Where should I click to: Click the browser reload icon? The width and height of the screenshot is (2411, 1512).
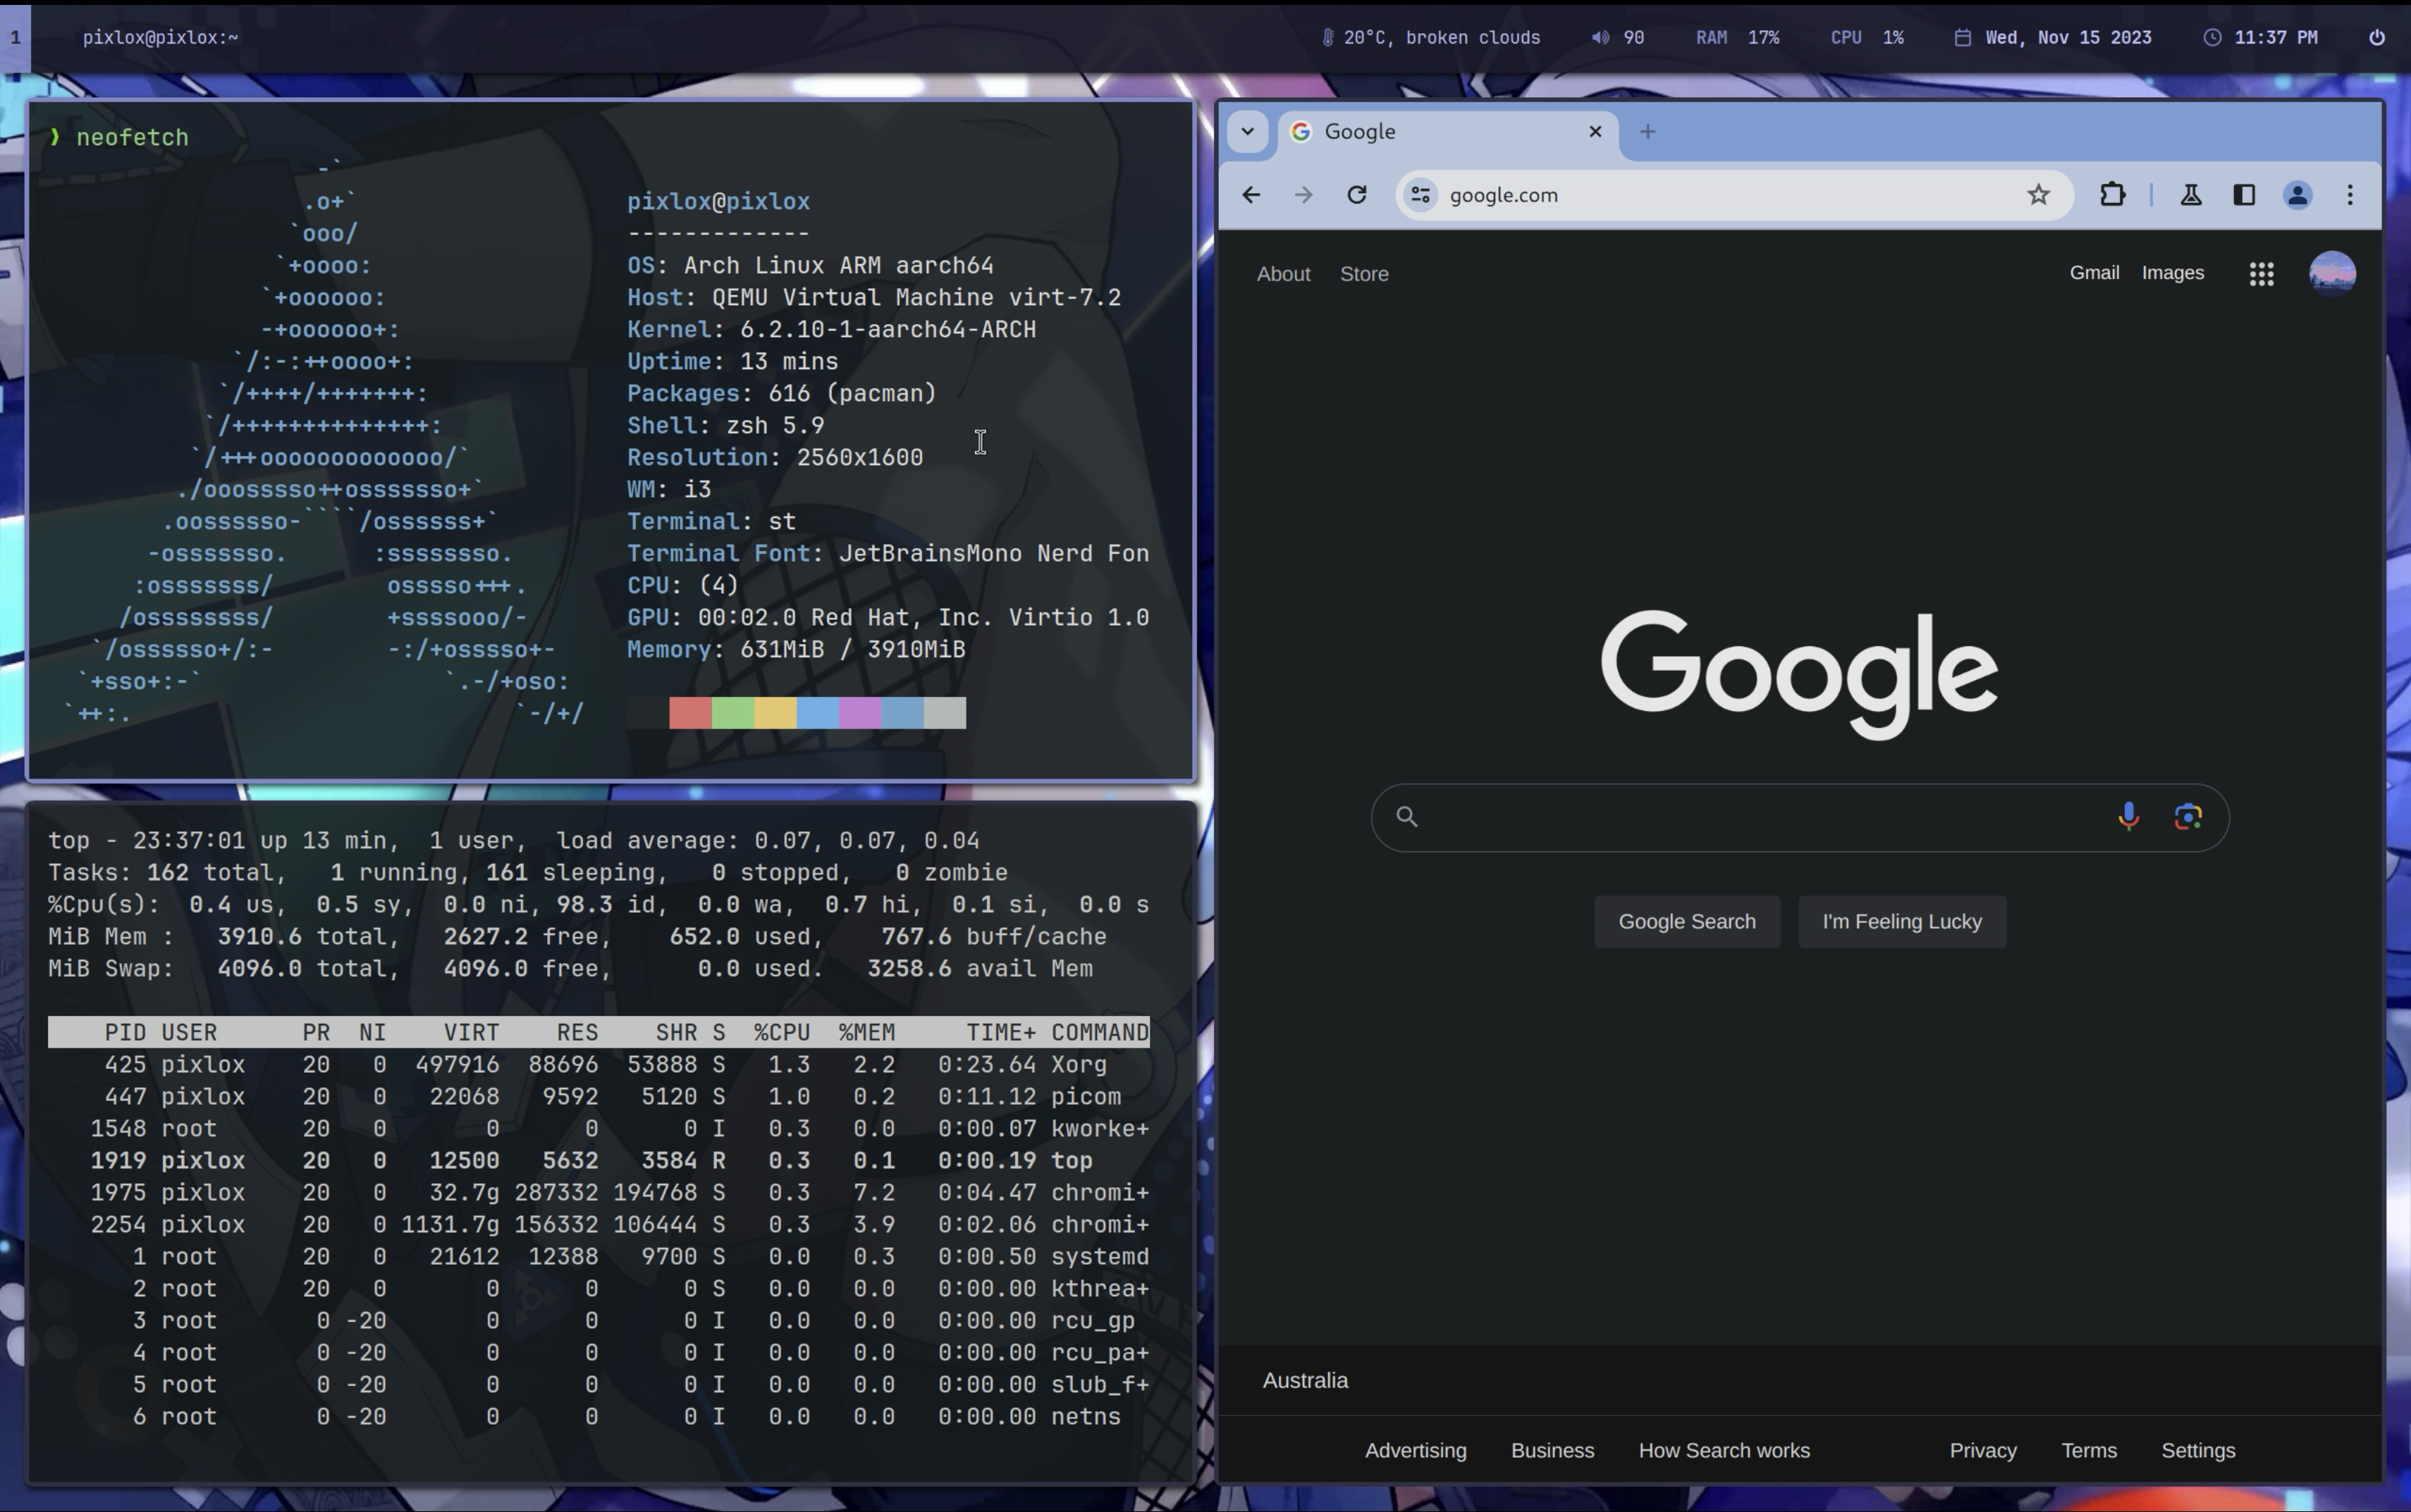click(1356, 195)
